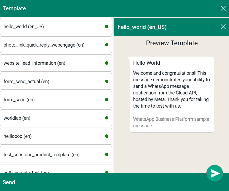Close the hello_world preview panel

tap(223, 27)
